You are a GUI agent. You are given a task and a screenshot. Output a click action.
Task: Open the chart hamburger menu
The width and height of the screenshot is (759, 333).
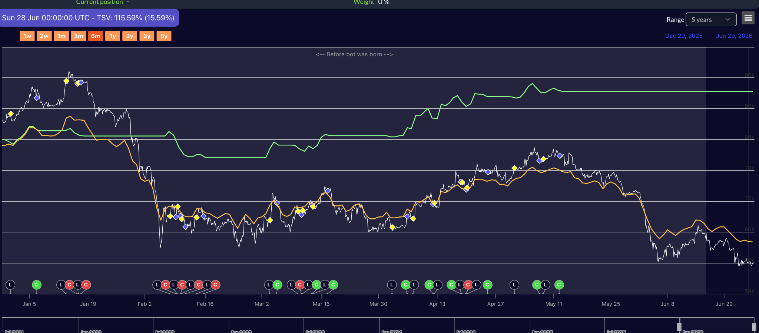(748, 18)
